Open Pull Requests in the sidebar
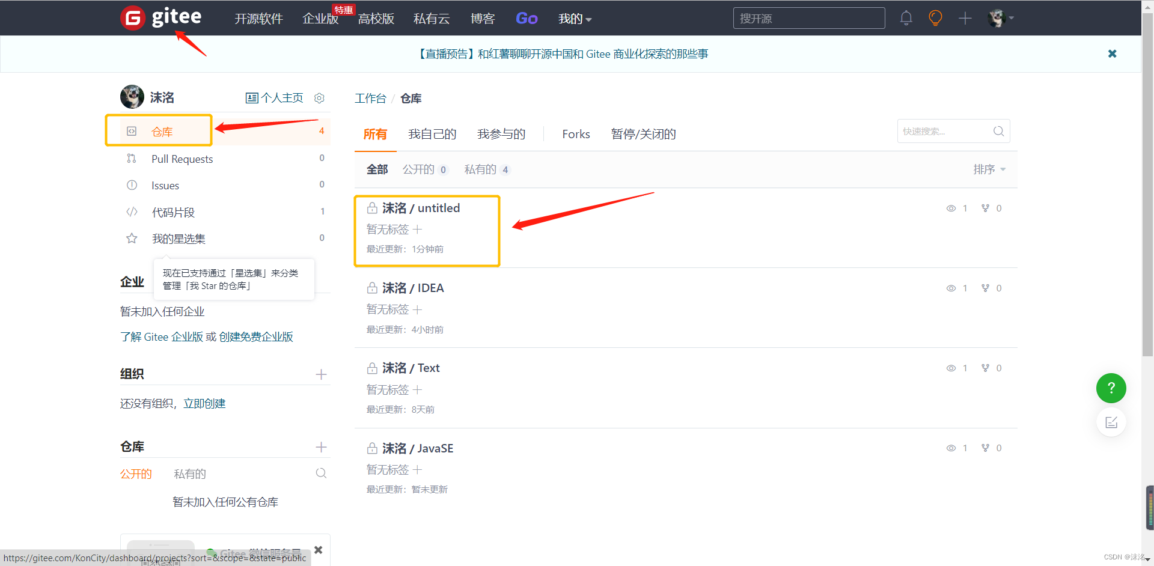The width and height of the screenshot is (1154, 566). (182, 159)
